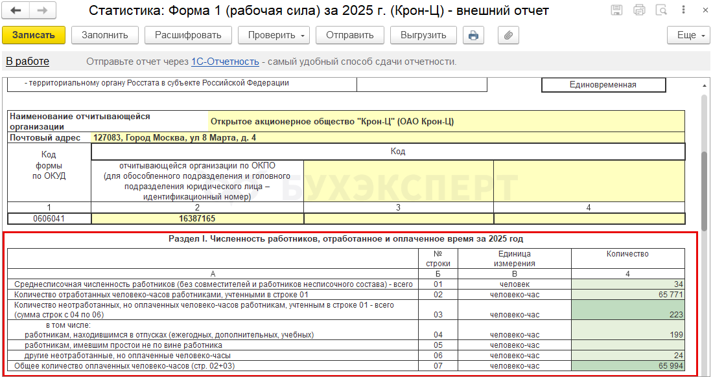The image size is (713, 377).
Task: Print with the printer icon in the title bar
Action: (639, 10)
